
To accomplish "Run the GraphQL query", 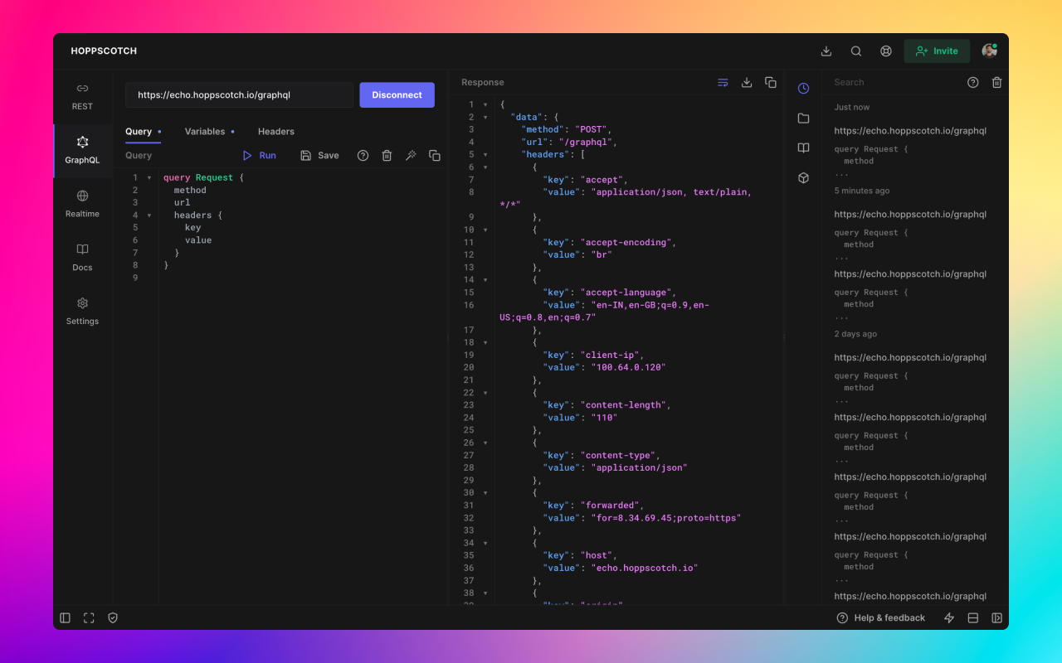I will coord(259,156).
